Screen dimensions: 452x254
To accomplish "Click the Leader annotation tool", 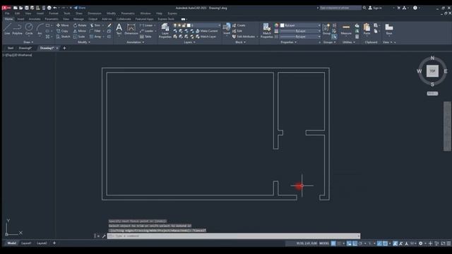I will click(x=146, y=31).
